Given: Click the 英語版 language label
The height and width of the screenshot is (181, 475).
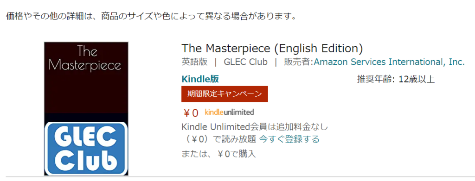Looking at the screenshot, I should pos(194,62).
